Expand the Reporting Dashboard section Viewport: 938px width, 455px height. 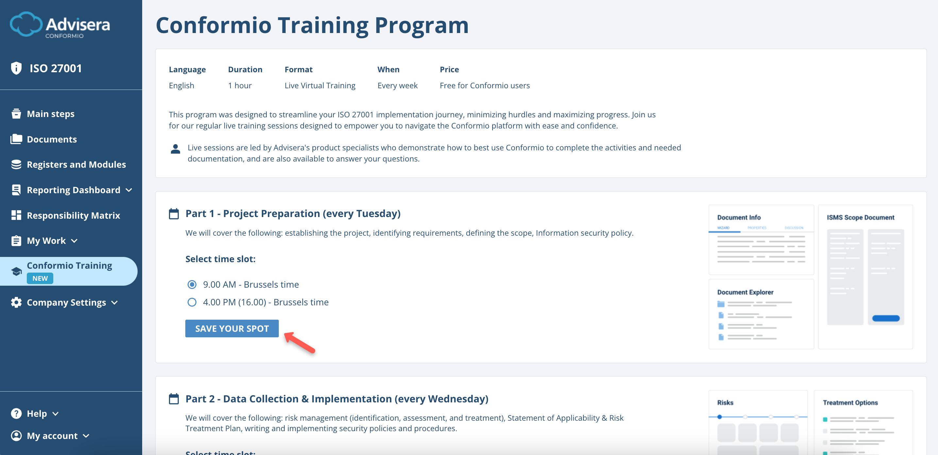pyautogui.click(x=129, y=190)
